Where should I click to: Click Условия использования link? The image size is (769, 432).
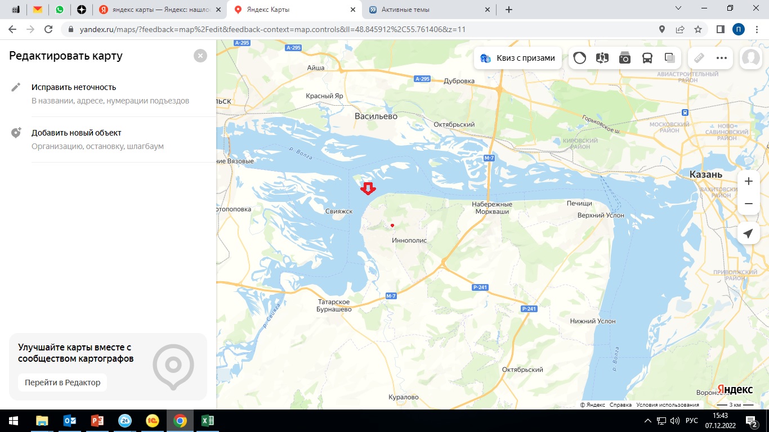[x=667, y=405]
